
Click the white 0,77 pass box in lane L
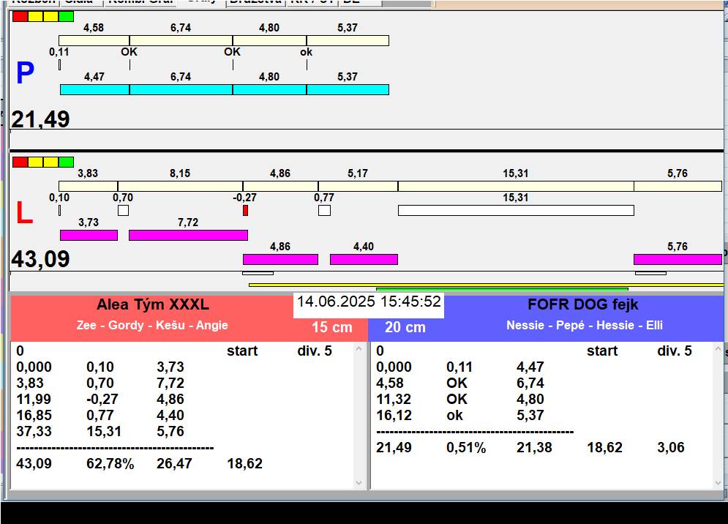tap(324, 210)
